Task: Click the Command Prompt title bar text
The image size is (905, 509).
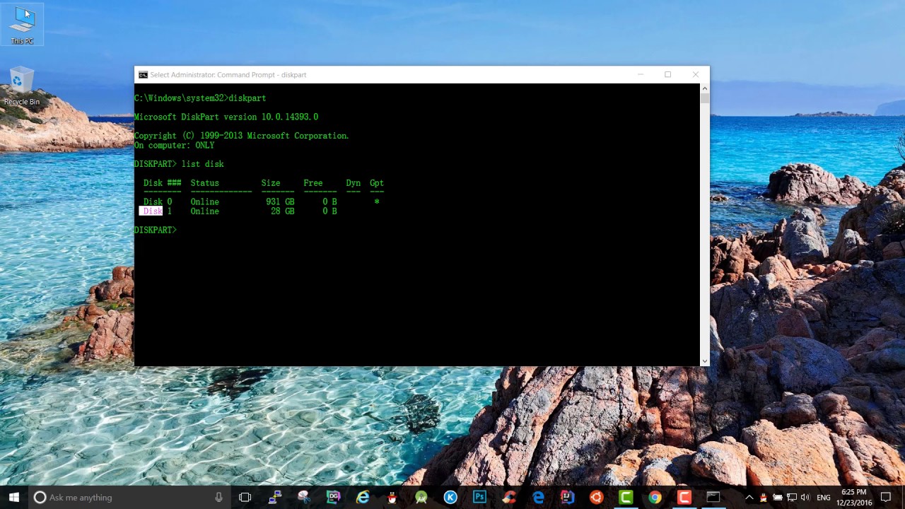Action: [x=228, y=74]
